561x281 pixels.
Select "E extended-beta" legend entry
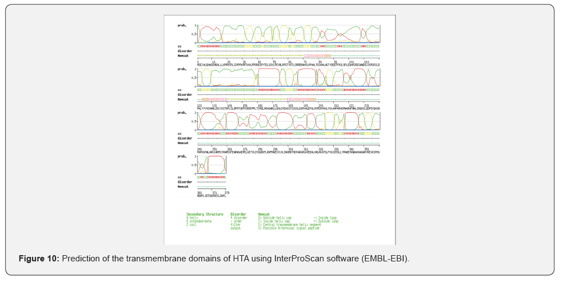[199, 221]
